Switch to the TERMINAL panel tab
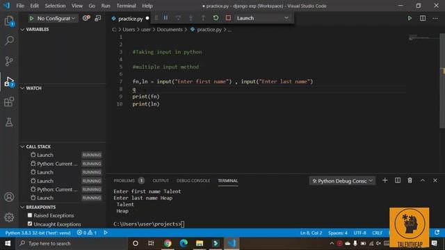 228,181
